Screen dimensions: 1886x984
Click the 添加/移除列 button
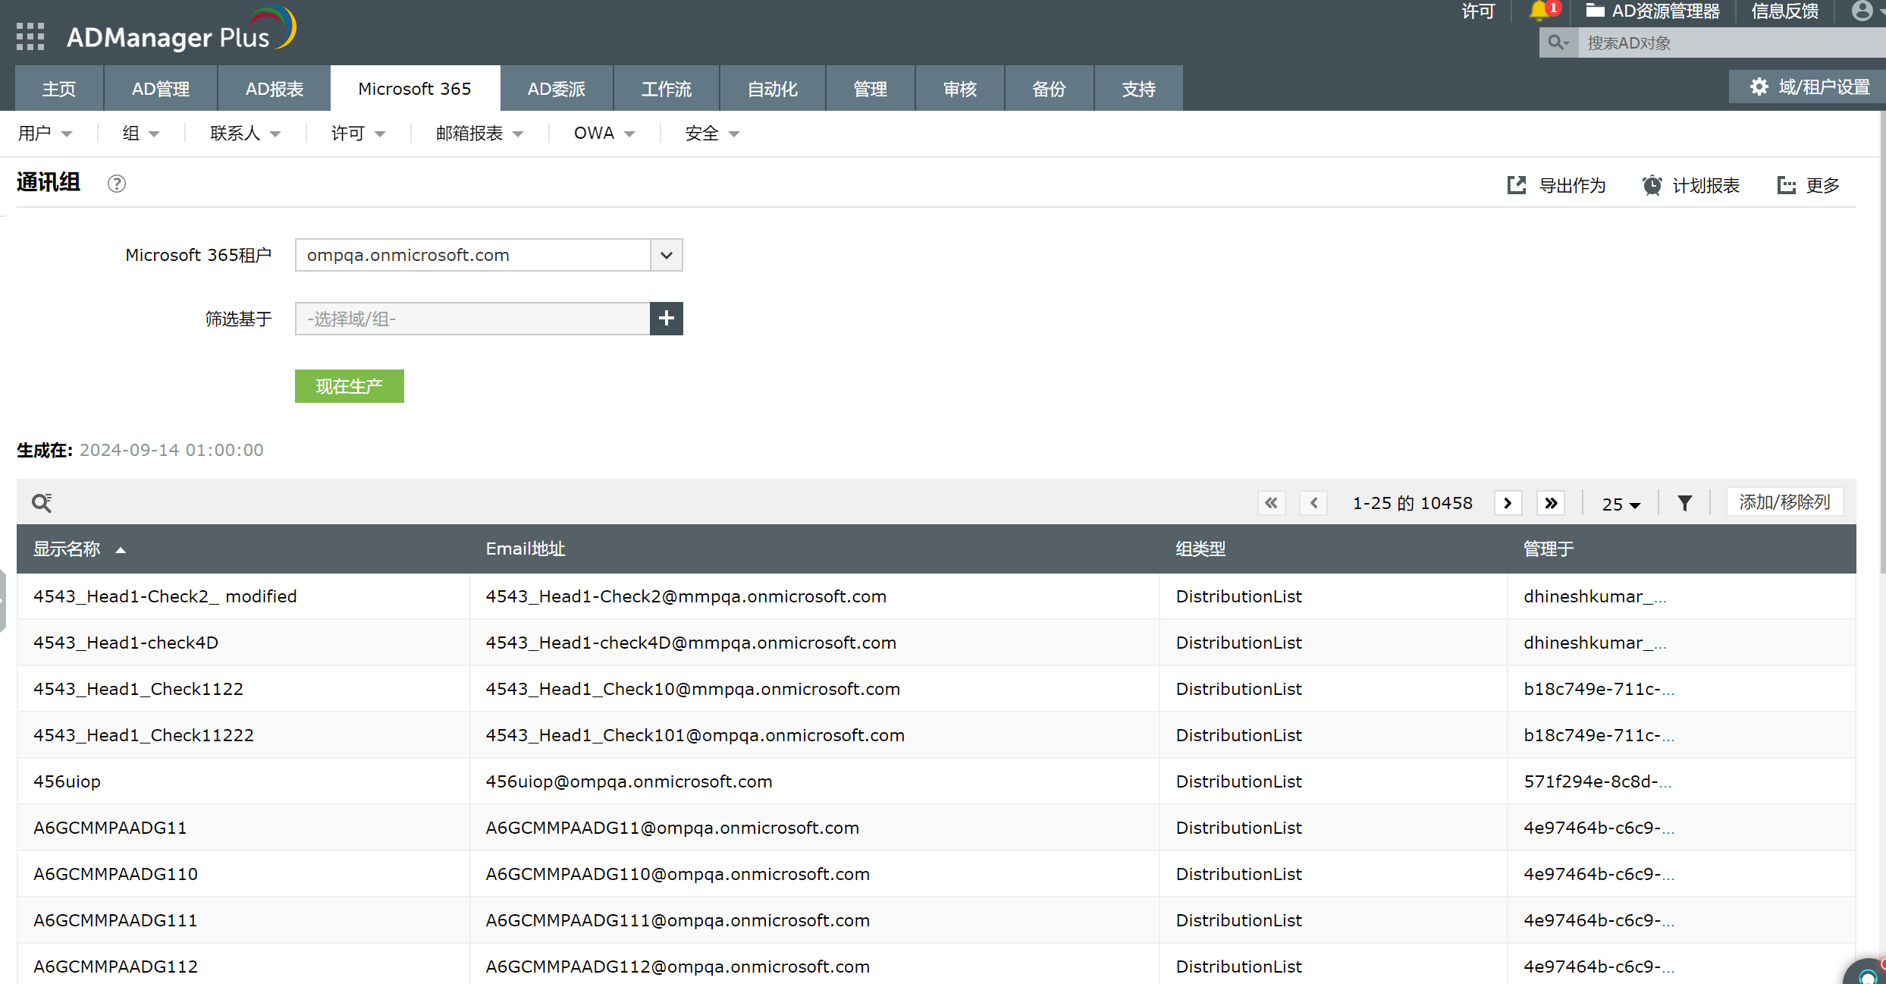(x=1784, y=502)
